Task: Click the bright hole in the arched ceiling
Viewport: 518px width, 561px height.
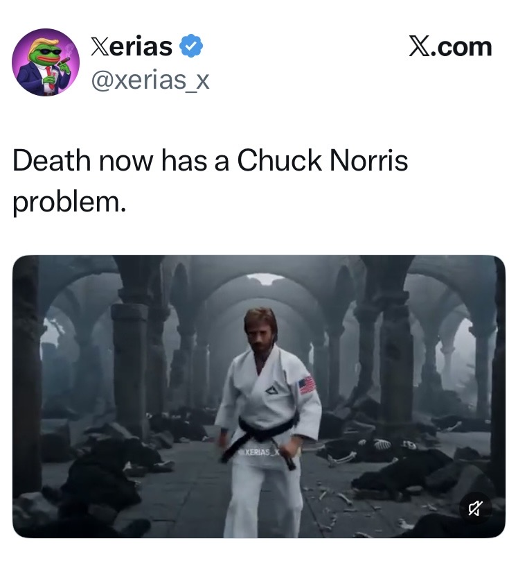Action: coord(265,278)
